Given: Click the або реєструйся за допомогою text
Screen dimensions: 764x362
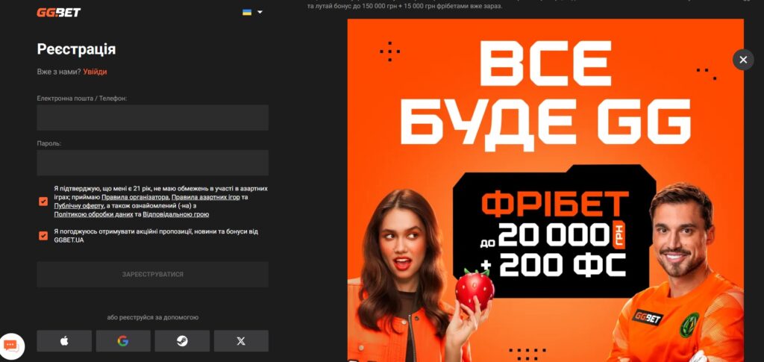Looking at the screenshot, I should [152, 317].
